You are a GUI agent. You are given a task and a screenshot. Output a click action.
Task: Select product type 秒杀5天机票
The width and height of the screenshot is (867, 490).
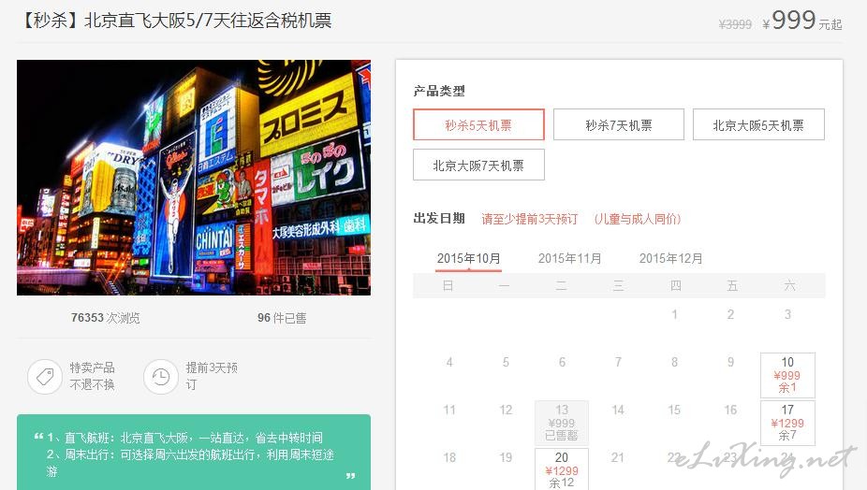click(478, 125)
